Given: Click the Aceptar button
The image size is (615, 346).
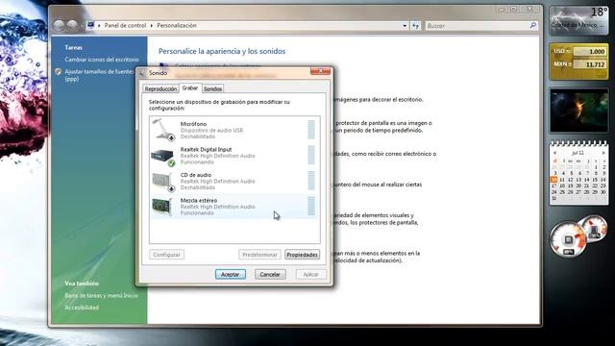Looking at the screenshot, I should tap(231, 274).
